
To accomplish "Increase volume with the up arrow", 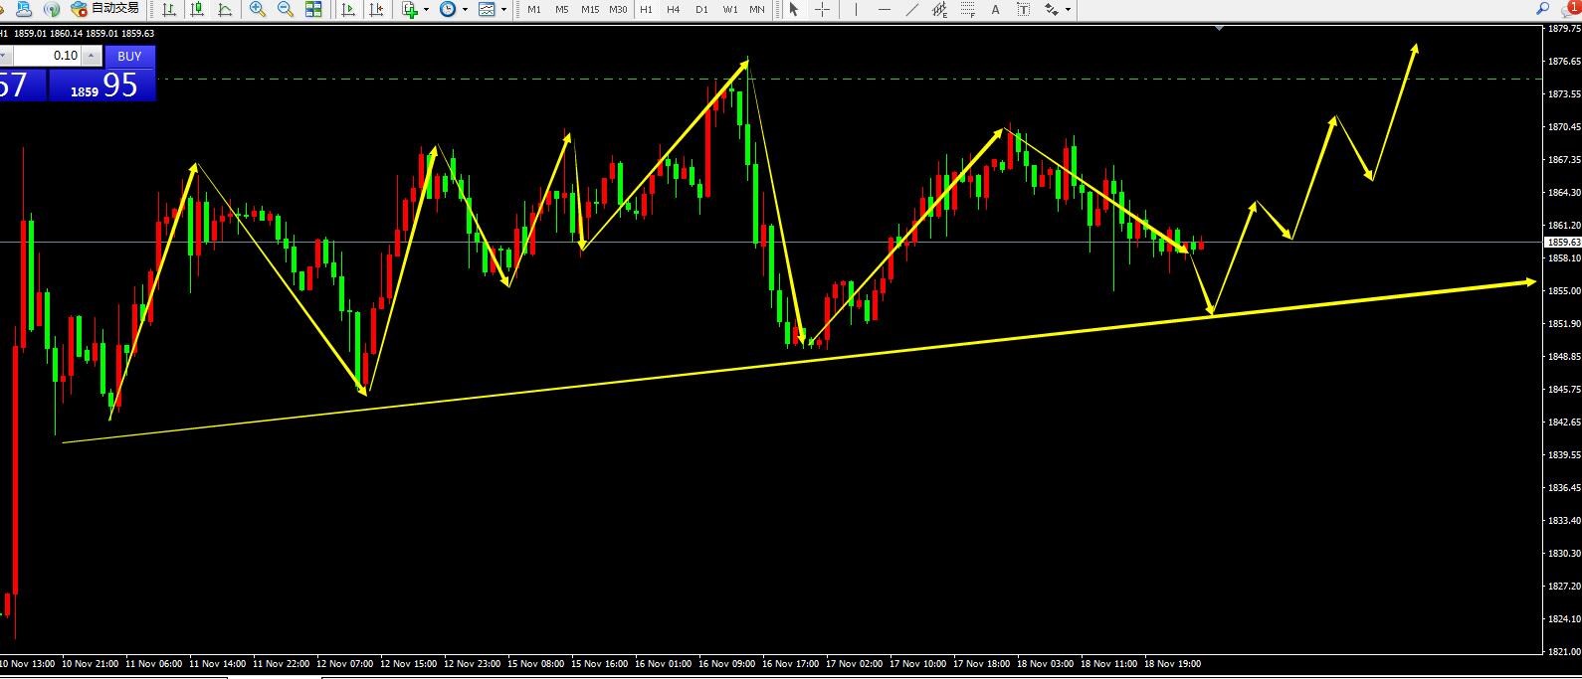I will point(91,56).
